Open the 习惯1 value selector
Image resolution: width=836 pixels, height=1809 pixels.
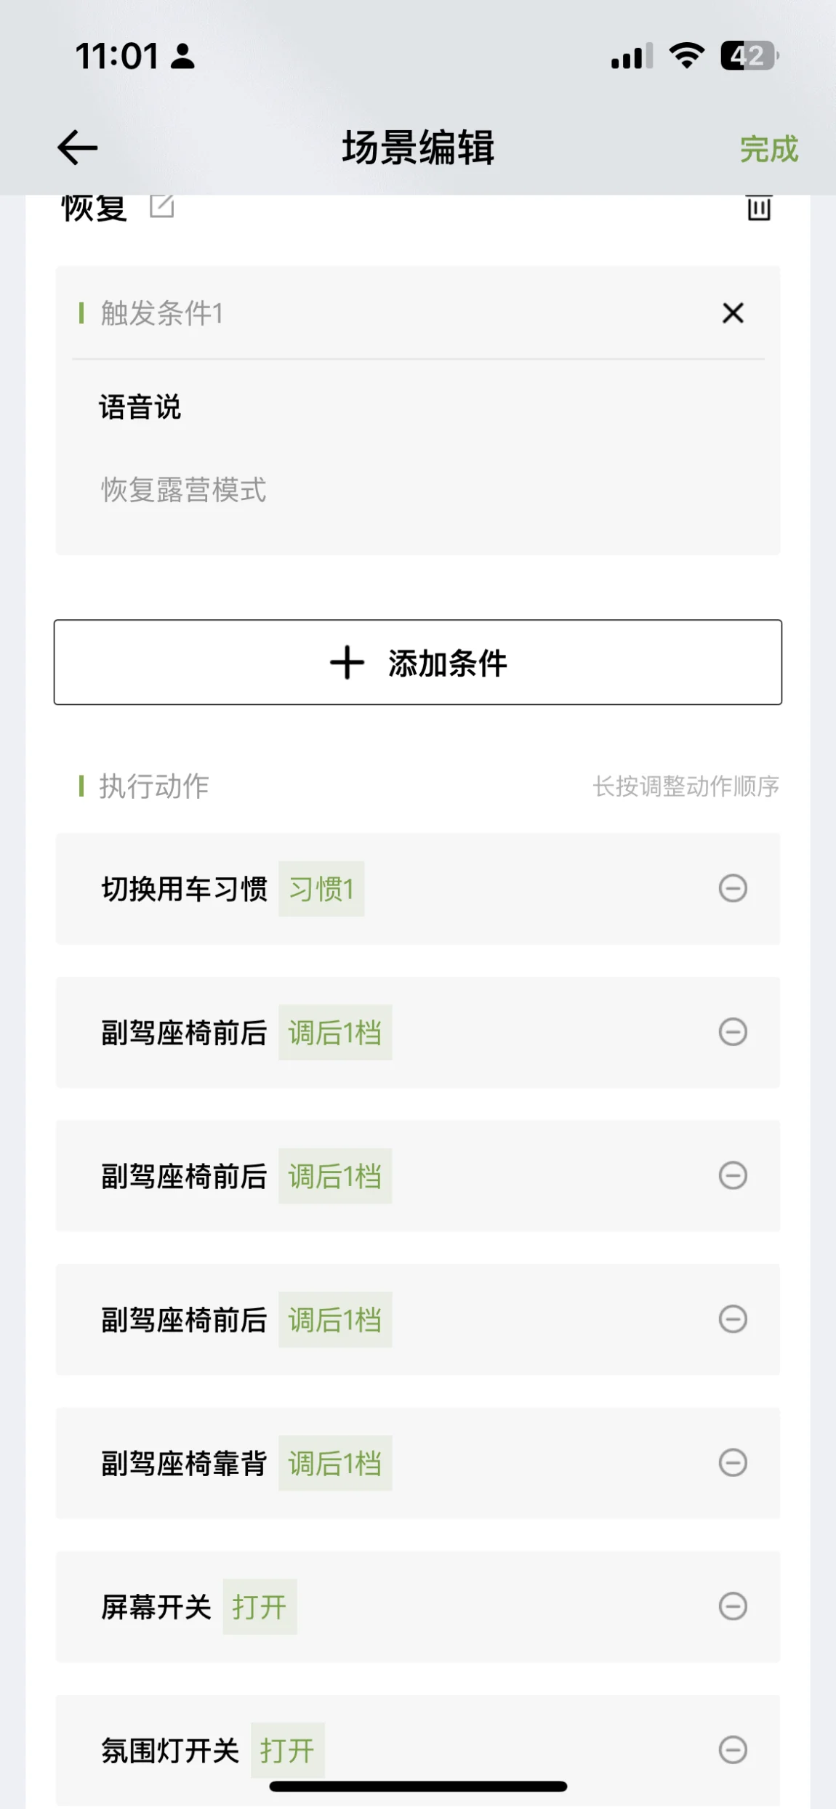321,889
